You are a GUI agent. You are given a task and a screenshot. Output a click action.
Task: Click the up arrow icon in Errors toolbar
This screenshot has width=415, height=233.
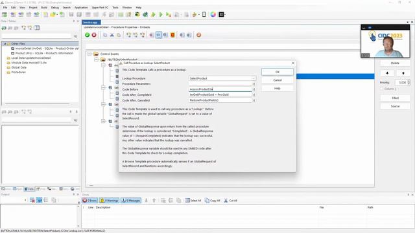pos(154,201)
